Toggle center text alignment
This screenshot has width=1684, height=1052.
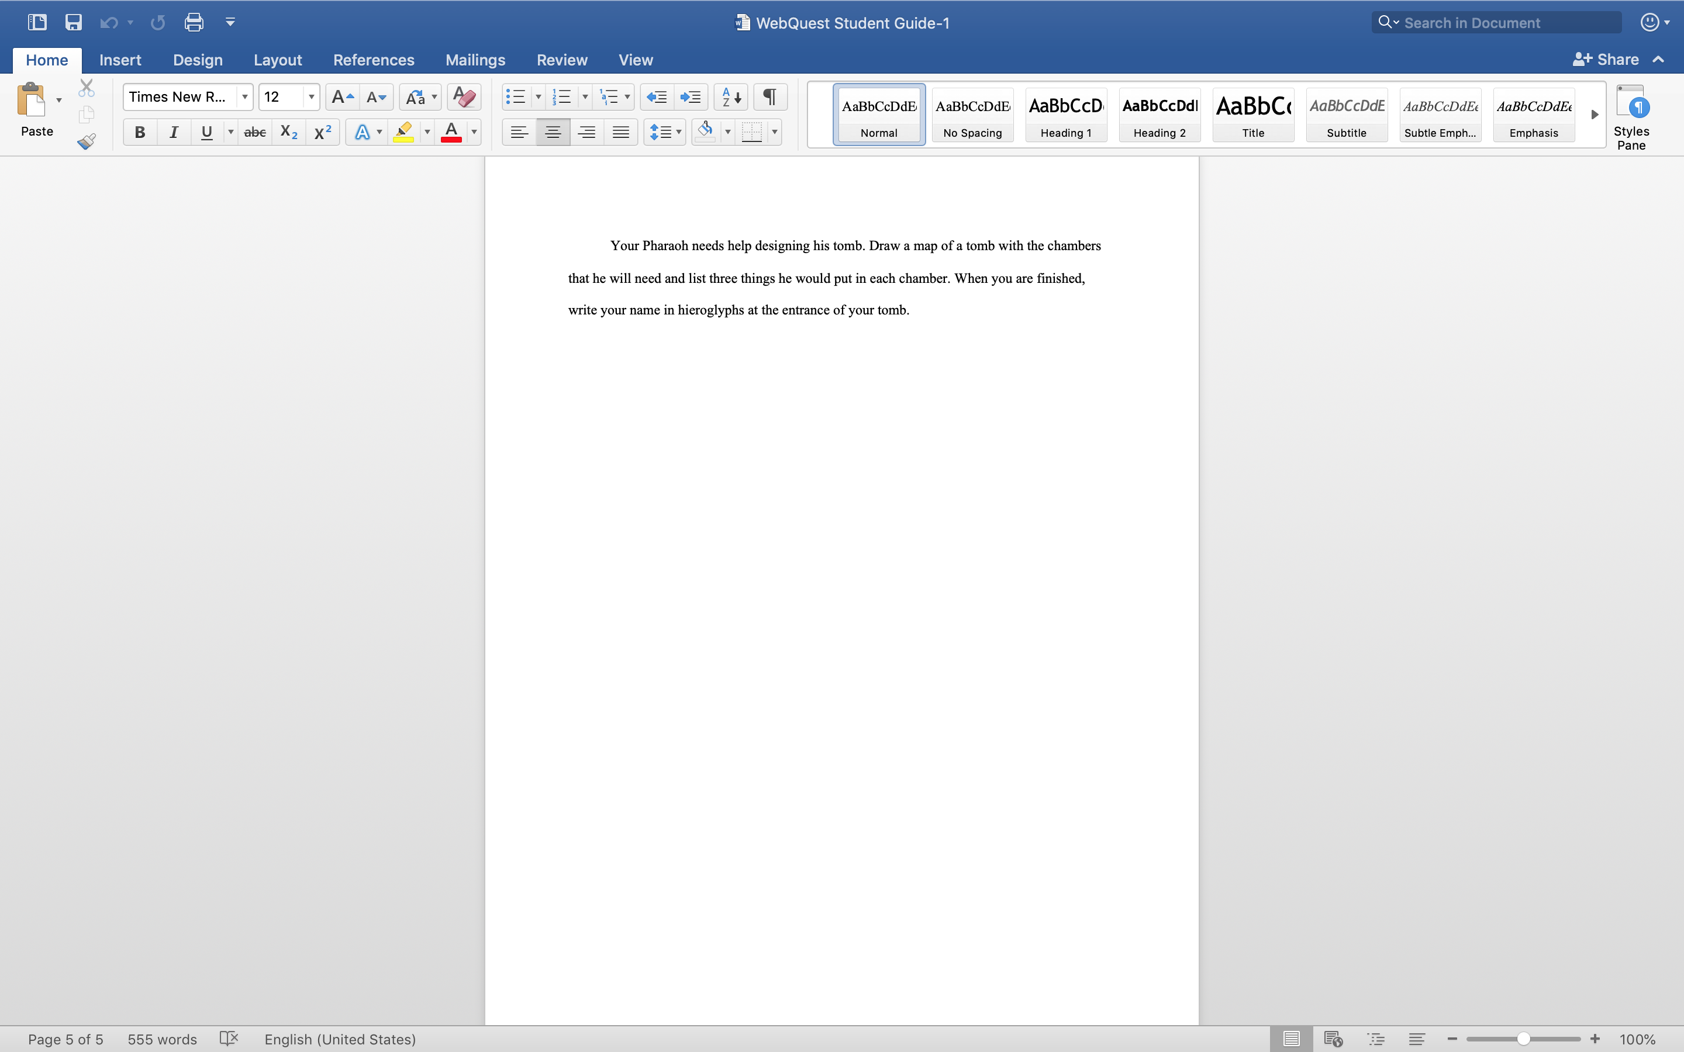tap(553, 131)
